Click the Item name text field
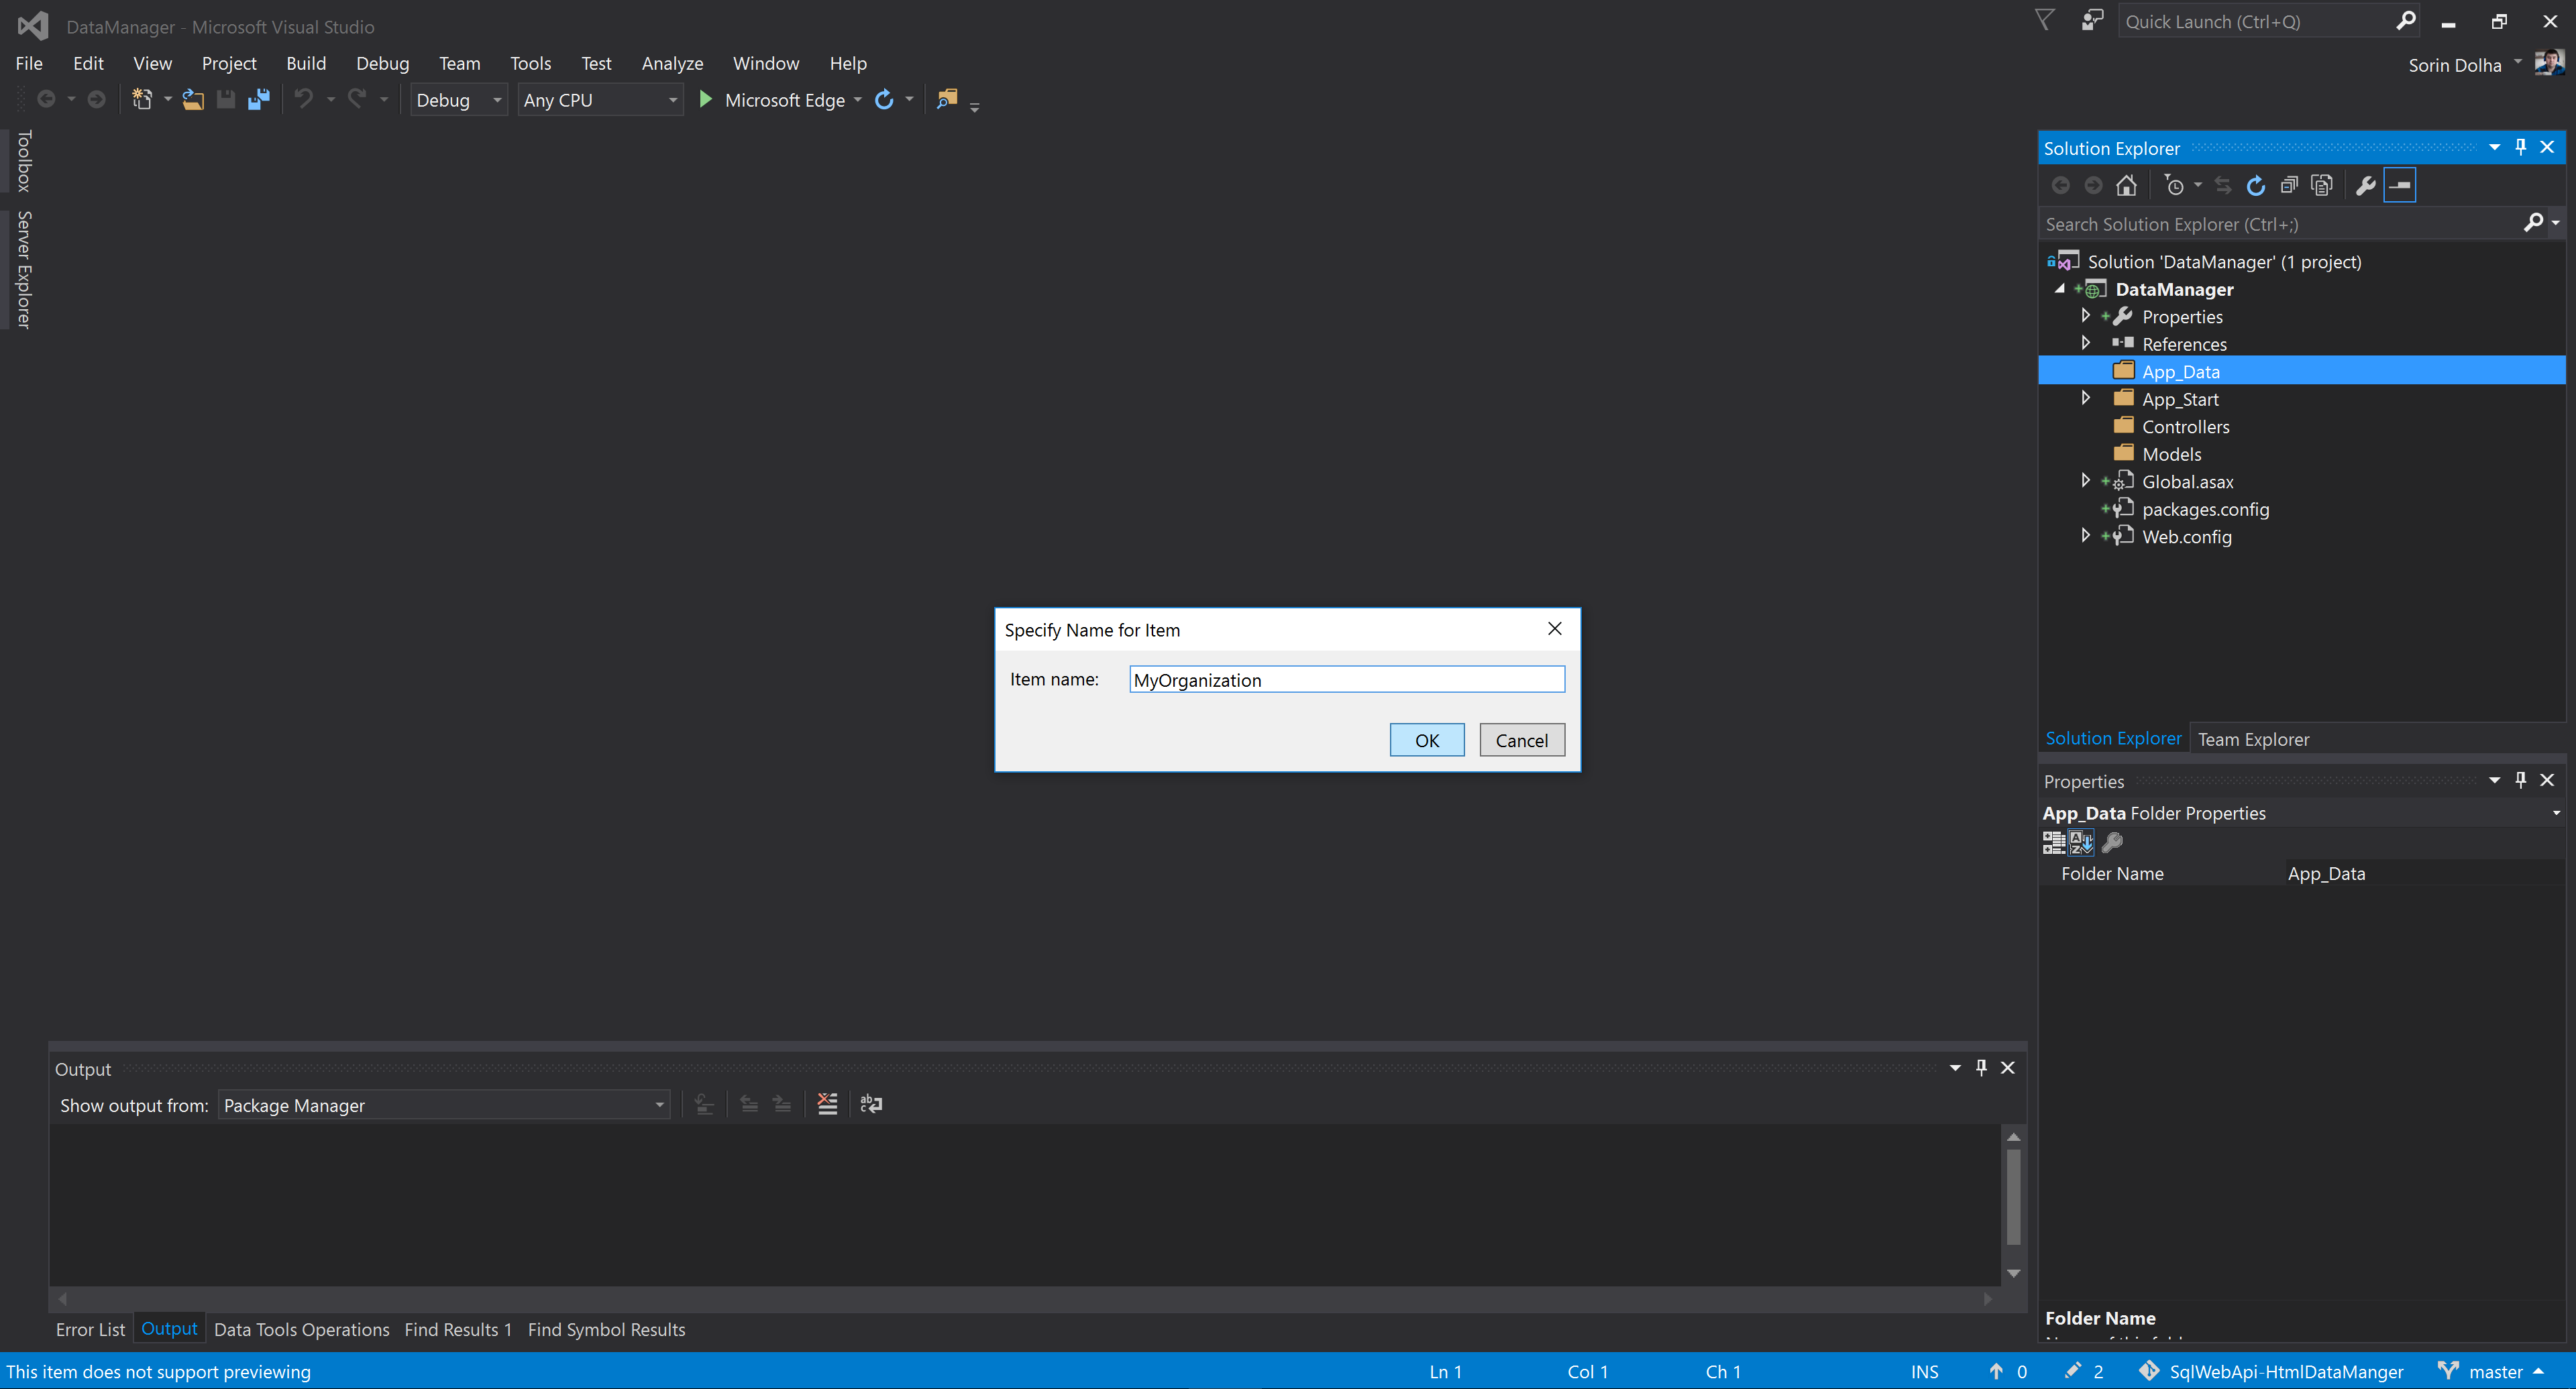The height and width of the screenshot is (1389, 2576). click(x=1346, y=680)
